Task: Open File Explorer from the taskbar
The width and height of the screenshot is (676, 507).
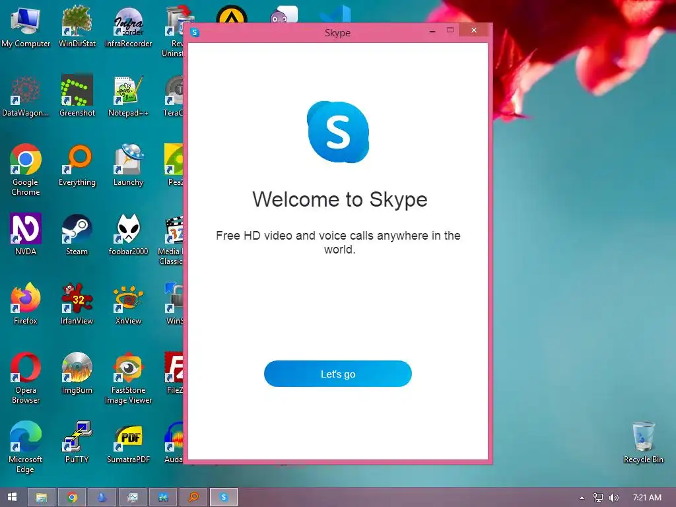Action: point(42,497)
